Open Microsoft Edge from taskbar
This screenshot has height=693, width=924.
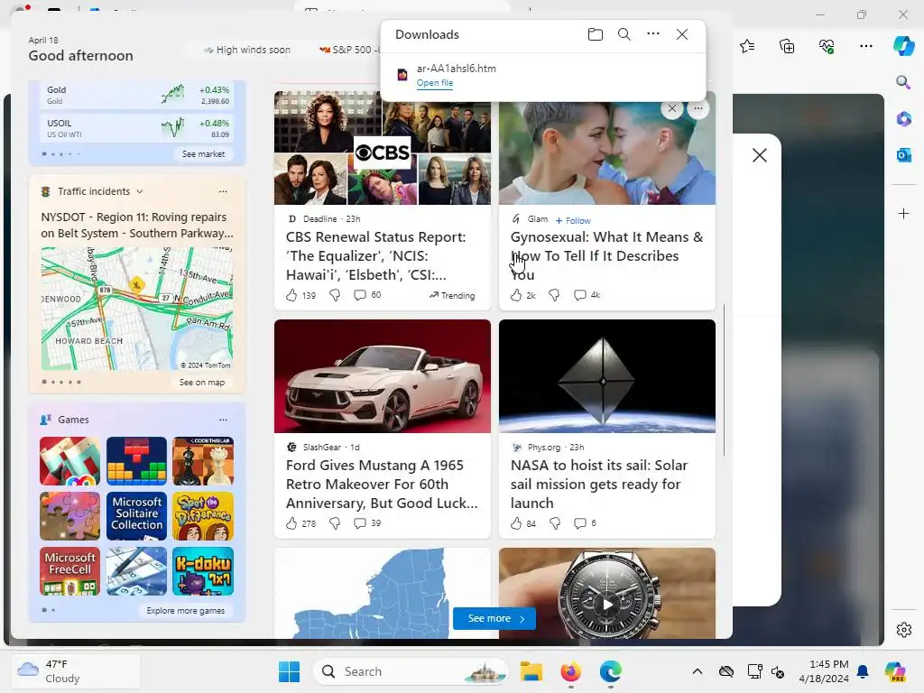[x=611, y=671]
